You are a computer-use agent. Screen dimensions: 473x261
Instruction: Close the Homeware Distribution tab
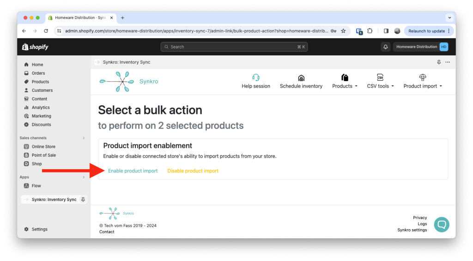[112, 18]
